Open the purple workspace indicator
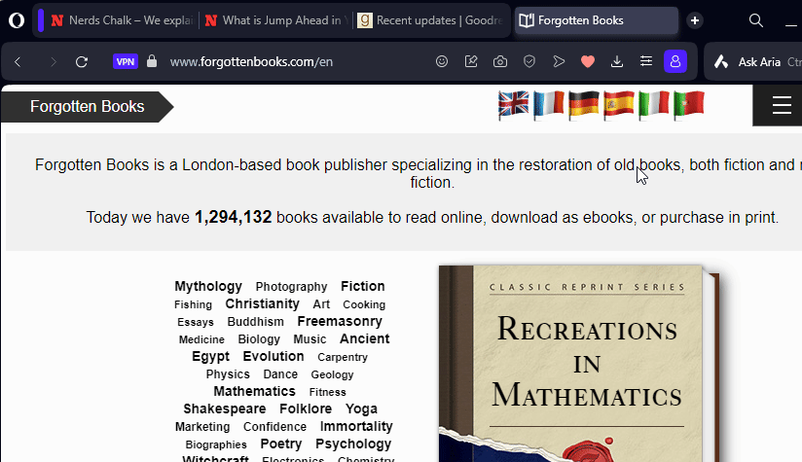 [x=41, y=20]
